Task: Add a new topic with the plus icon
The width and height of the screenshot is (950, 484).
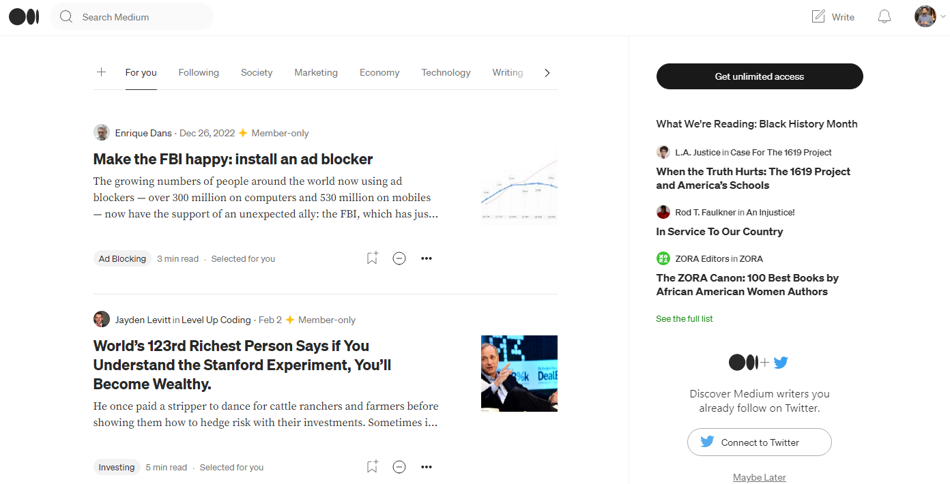Action: 101,72
